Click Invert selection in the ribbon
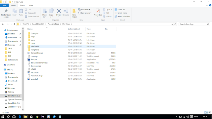This screenshot has height=119, width=212. click(122, 17)
